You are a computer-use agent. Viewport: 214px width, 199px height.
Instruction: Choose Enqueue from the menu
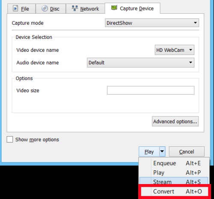(174, 163)
